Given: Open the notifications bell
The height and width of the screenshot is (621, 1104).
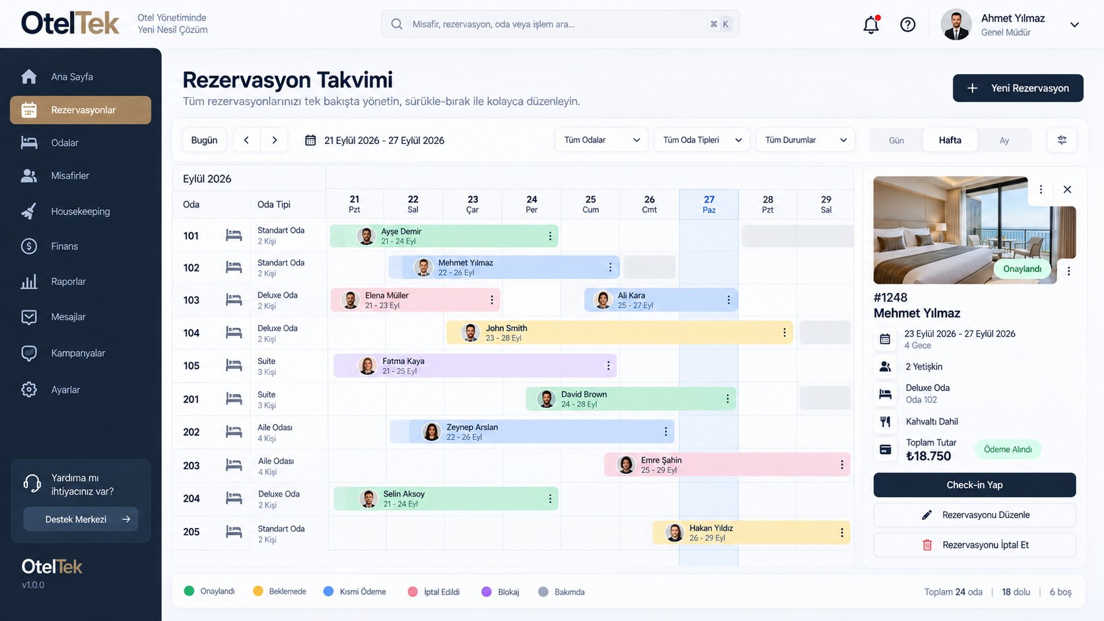Looking at the screenshot, I should click(x=872, y=24).
